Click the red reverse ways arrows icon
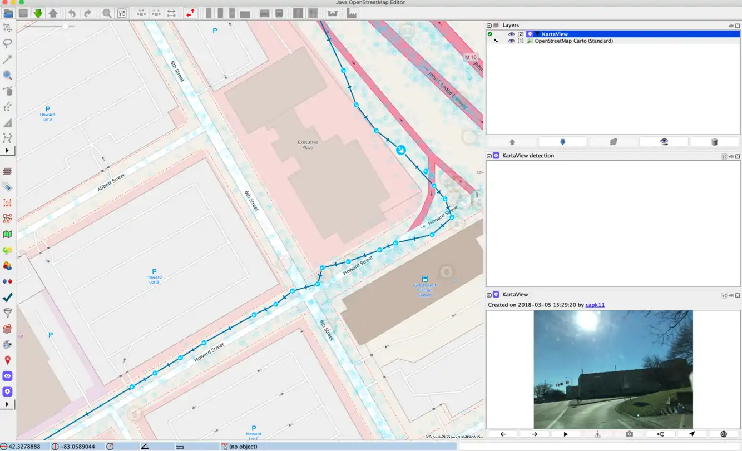742x451 pixels. pyautogui.click(x=190, y=13)
